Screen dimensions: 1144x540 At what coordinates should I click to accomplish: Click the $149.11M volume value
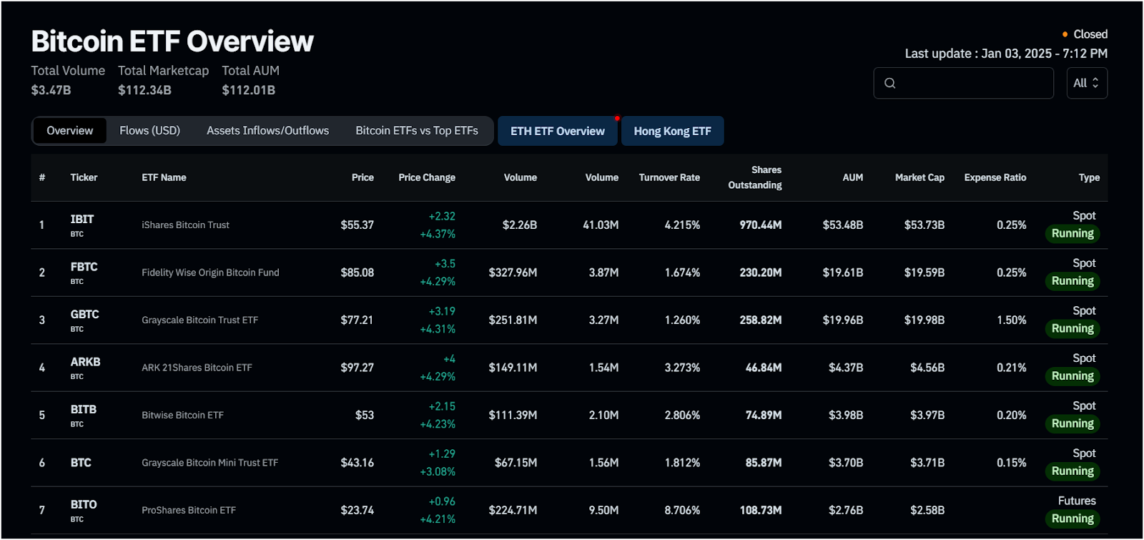[513, 368]
